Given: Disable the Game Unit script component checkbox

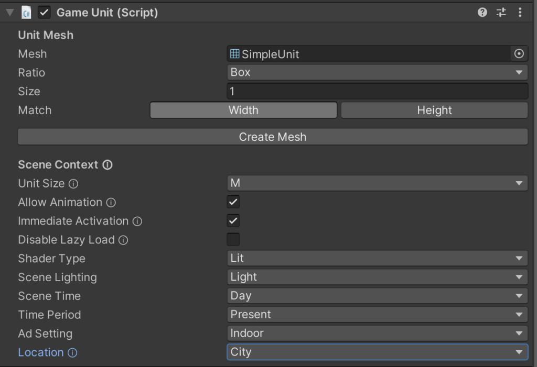Looking at the screenshot, I should coord(45,13).
